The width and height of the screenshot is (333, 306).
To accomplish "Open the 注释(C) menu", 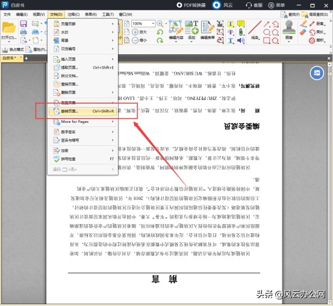I will [73, 14].
